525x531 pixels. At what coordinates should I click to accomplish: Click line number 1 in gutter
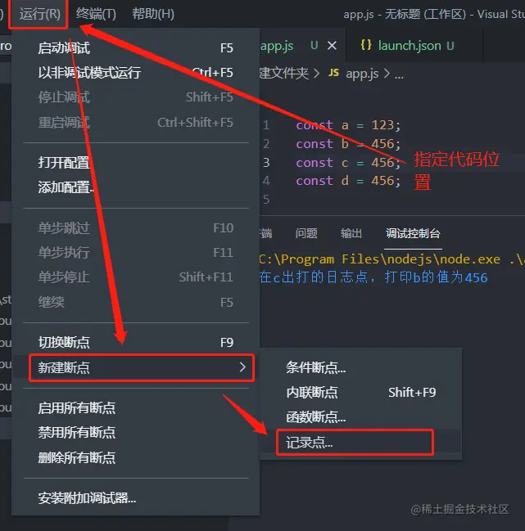point(266,125)
